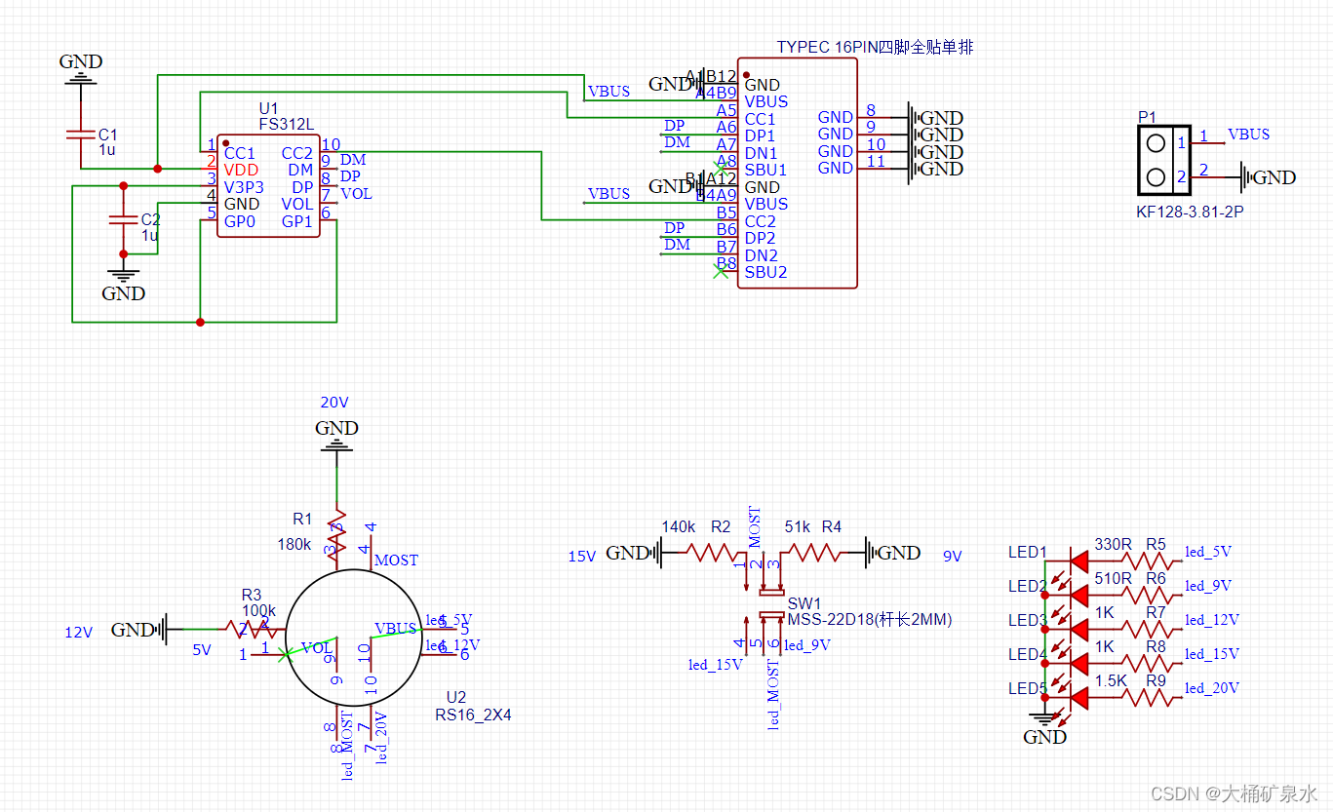
Task: Click the no-connect X at SBU2 pin
Action: (721, 272)
